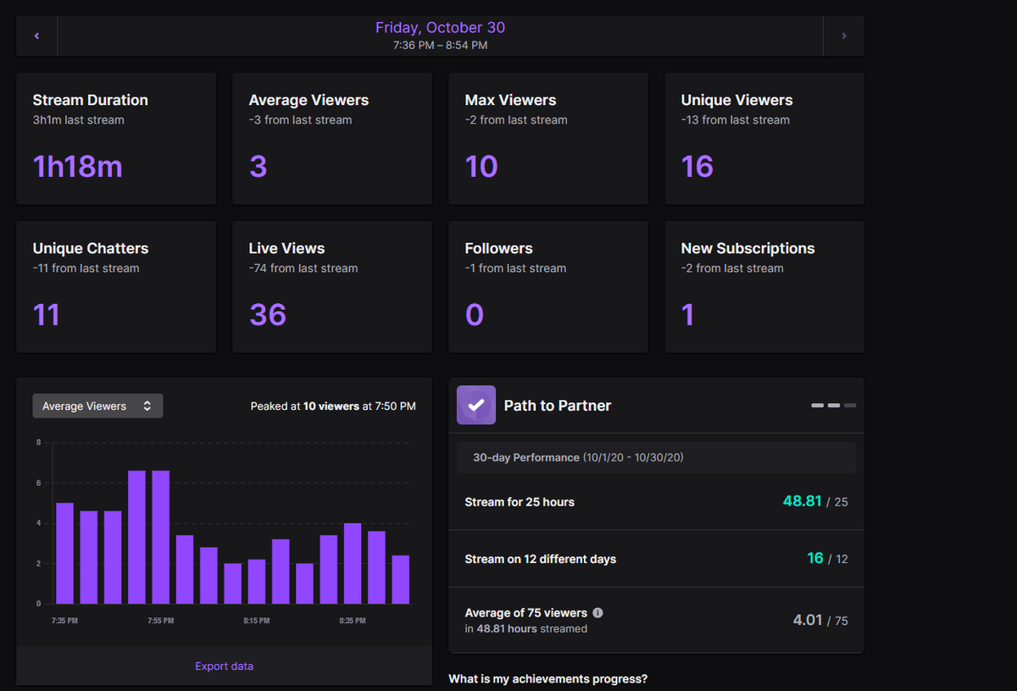The image size is (1017, 691).
Task: Select the third achievements carousel indicator dash
Action: tap(850, 406)
